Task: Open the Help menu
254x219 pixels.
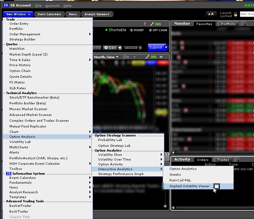Action: 68,6
